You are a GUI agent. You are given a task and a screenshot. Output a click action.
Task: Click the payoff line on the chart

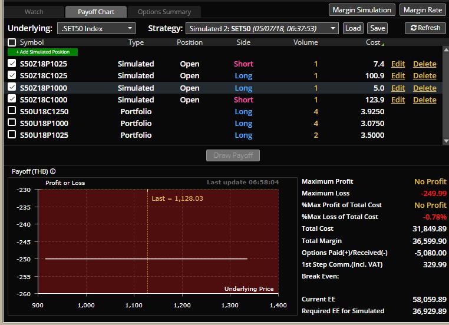pyautogui.click(x=146, y=258)
